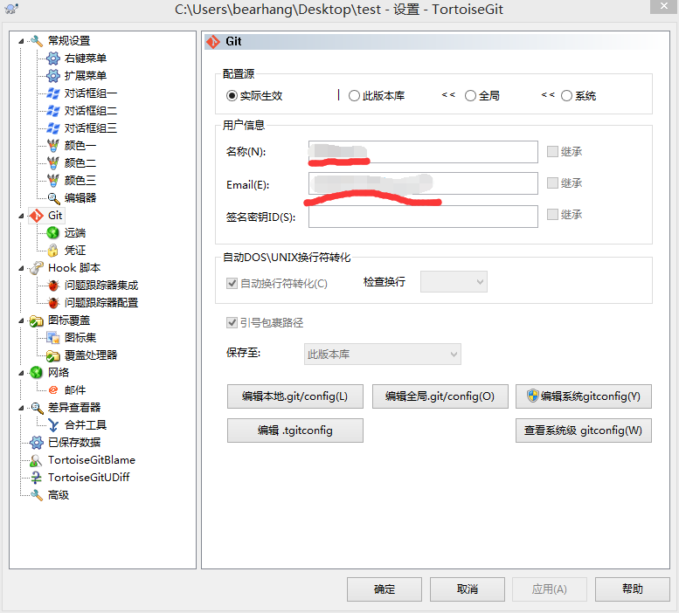Viewport: 679px width, 613px height.
Task: Select the 实际生效 config source radio
Action: (232, 95)
